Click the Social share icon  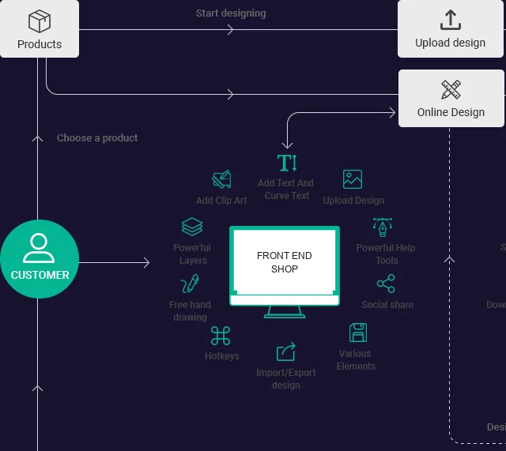386,284
